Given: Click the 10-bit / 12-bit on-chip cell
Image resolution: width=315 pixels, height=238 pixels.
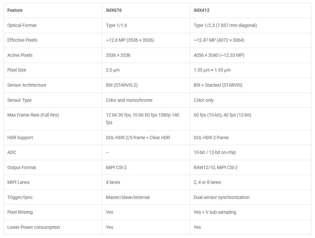Looking at the screenshot, I should [x=215, y=152].
